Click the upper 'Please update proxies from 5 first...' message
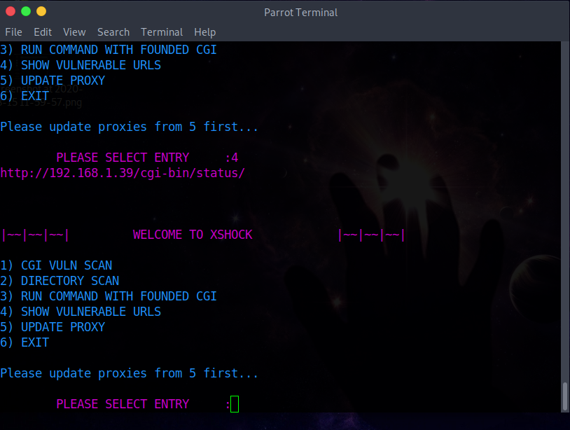Image resolution: width=570 pixels, height=430 pixels. tap(129, 127)
